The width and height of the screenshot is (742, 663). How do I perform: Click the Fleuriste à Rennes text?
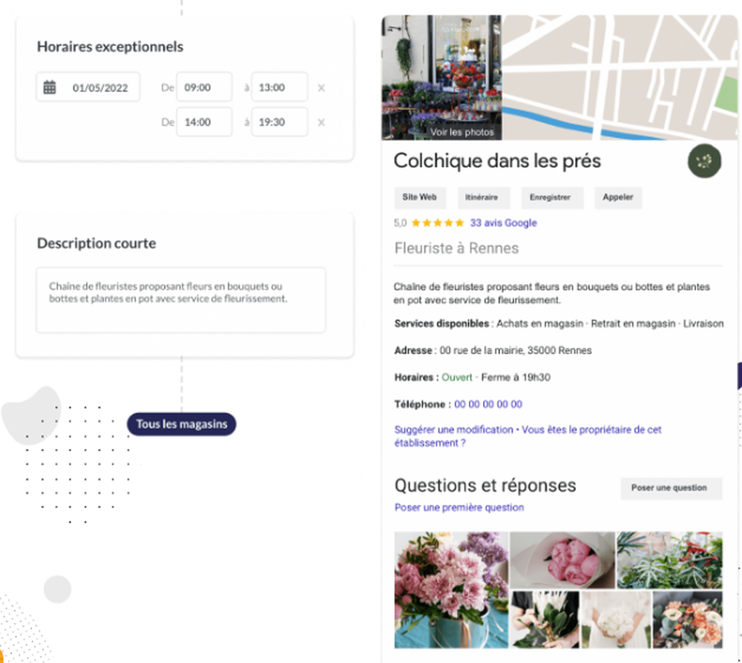pyautogui.click(x=456, y=248)
